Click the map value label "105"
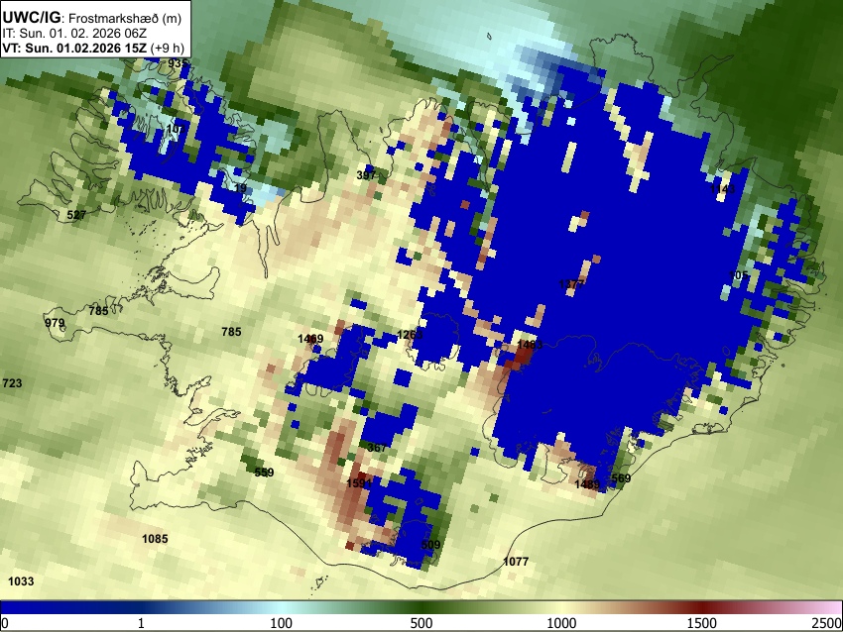The width and height of the screenshot is (843, 632). click(738, 275)
